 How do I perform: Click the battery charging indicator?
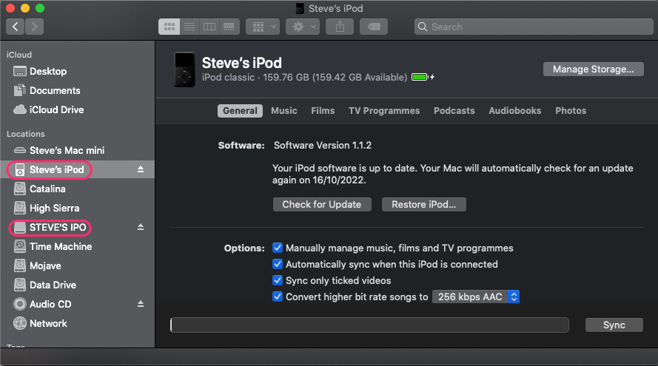pos(423,77)
